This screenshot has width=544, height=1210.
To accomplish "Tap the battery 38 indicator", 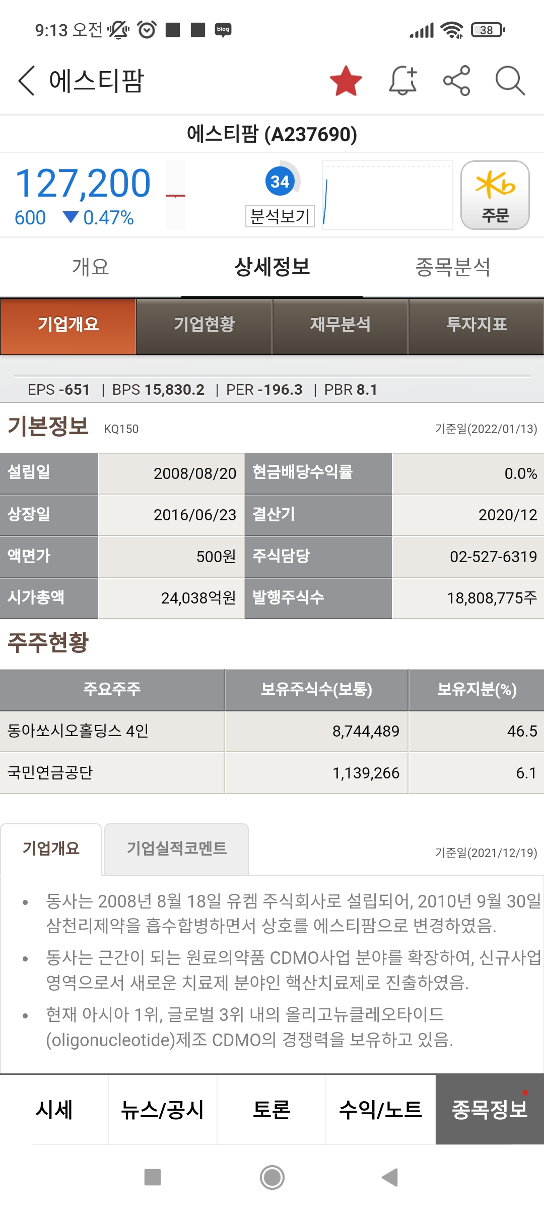I will (488, 30).
